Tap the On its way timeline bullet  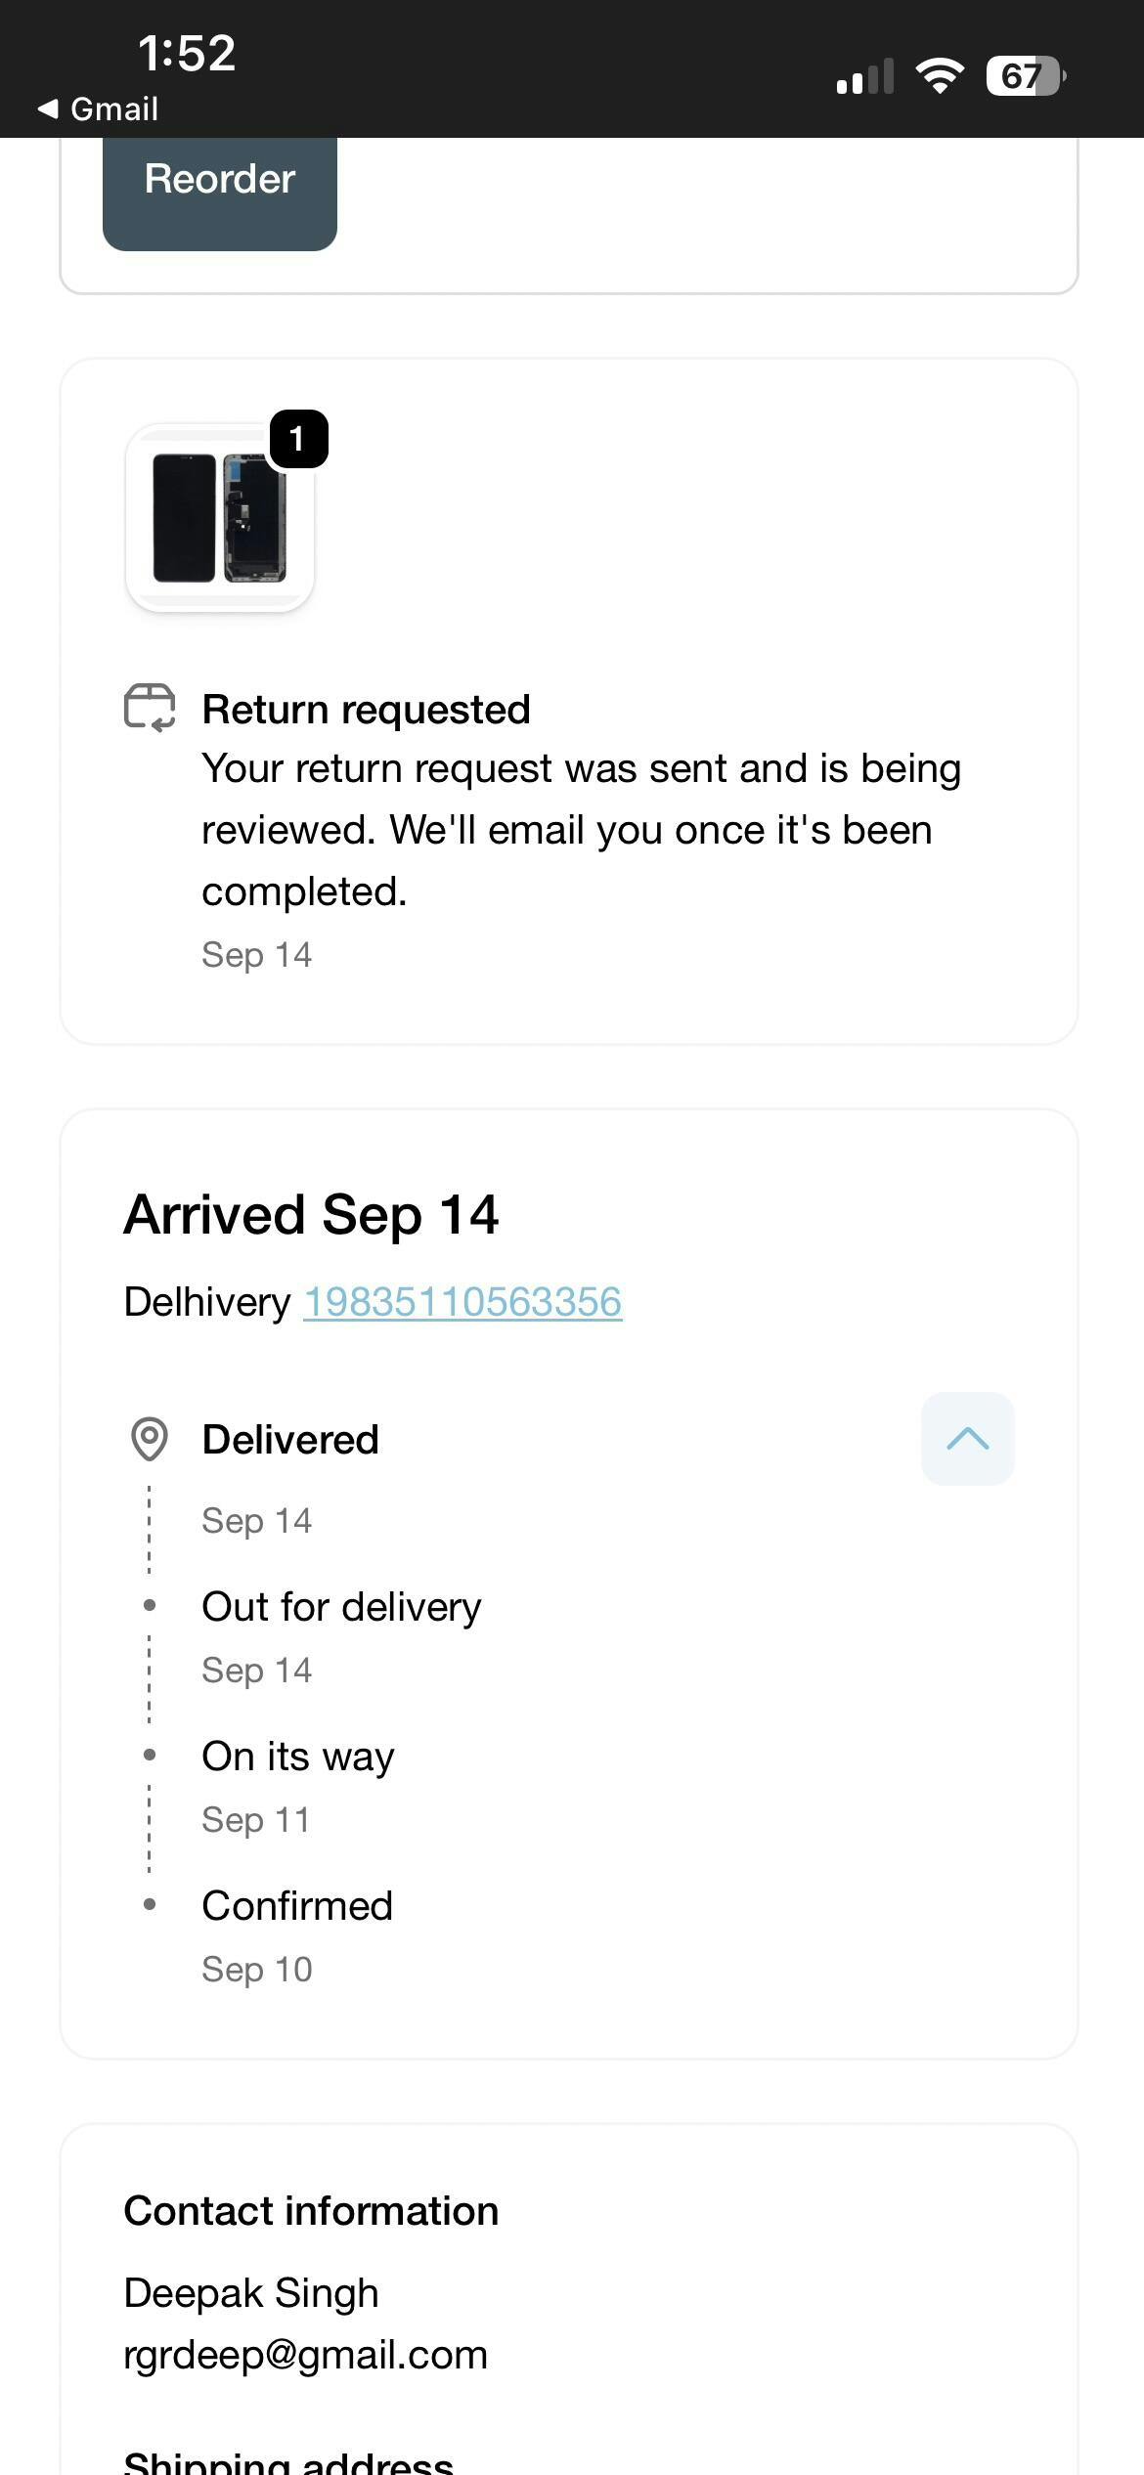pos(150,1755)
